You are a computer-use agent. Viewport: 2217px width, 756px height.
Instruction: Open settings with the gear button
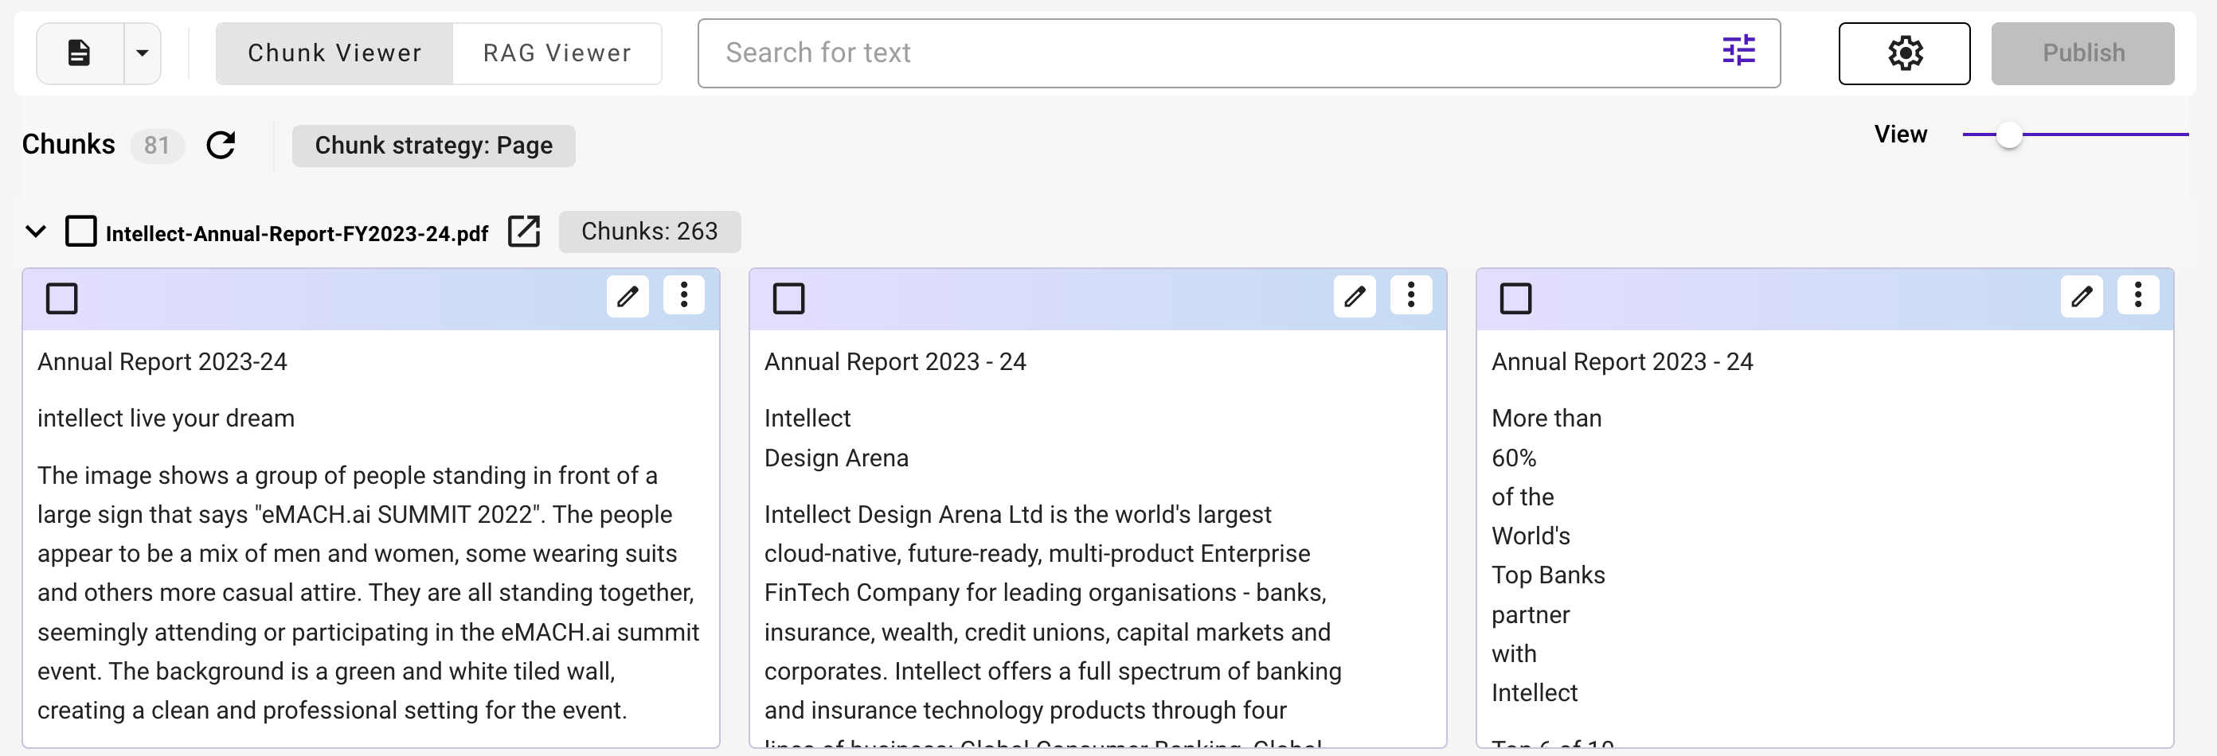click(x=1905, y=53)
